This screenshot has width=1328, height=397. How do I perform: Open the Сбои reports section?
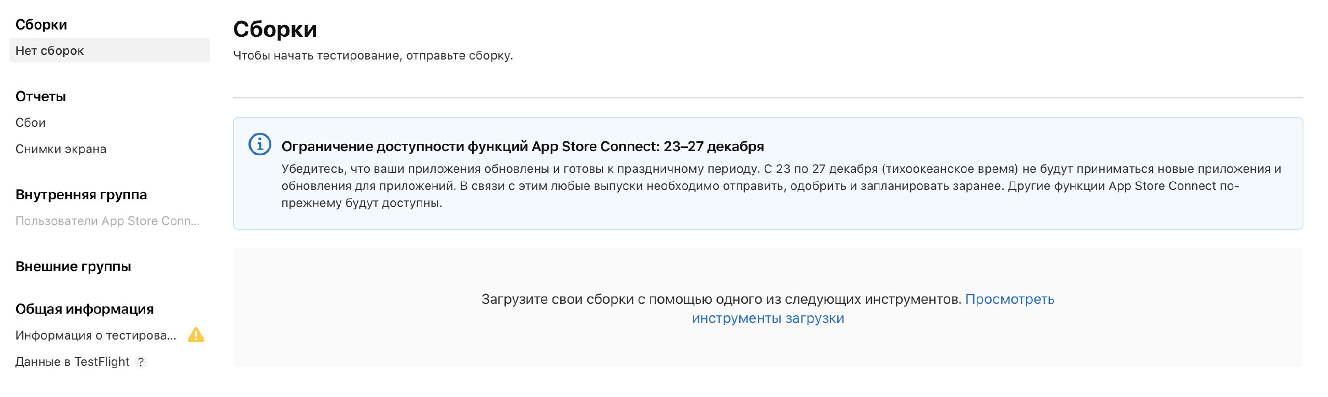click(x=31, y=123)
